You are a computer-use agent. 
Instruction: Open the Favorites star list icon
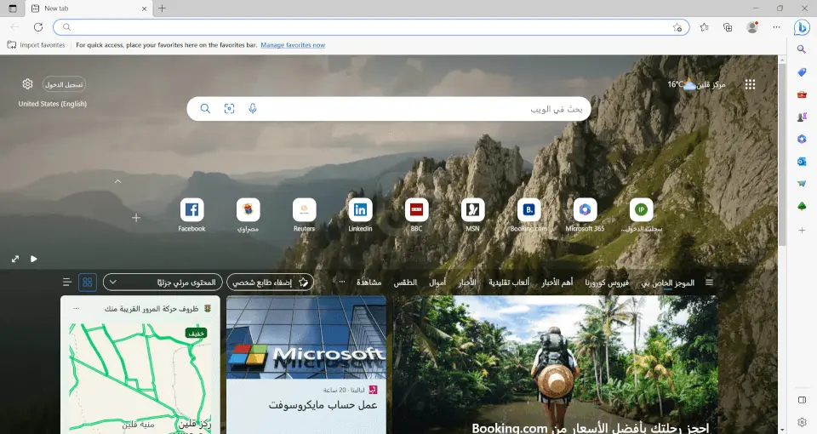point(704,27)
